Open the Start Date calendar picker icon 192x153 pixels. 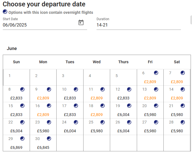(x=81, y=23)
